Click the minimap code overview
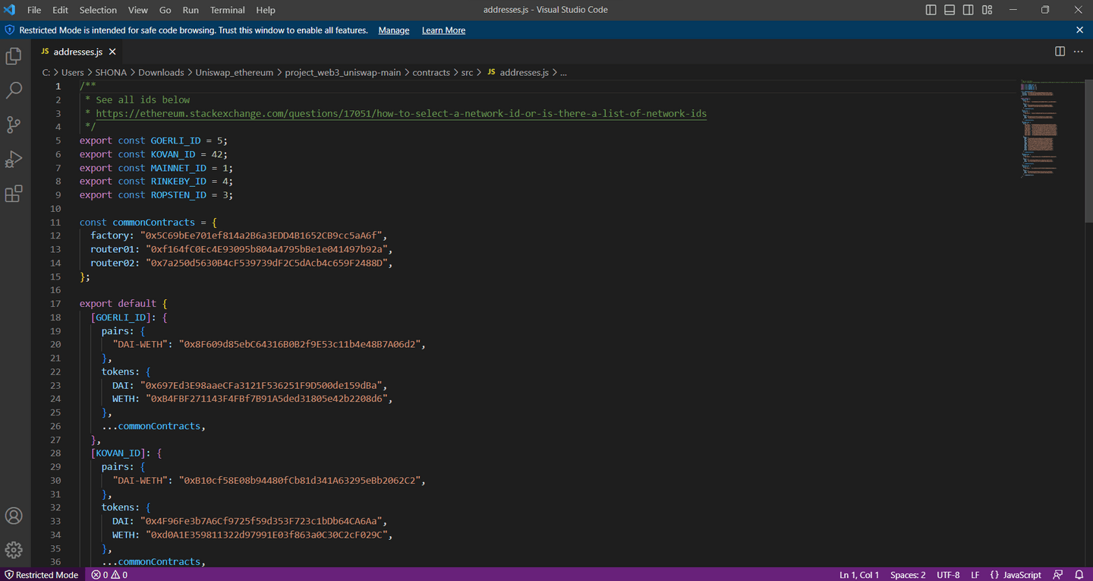This screenshot has height=581, width=1093. 1050,129
